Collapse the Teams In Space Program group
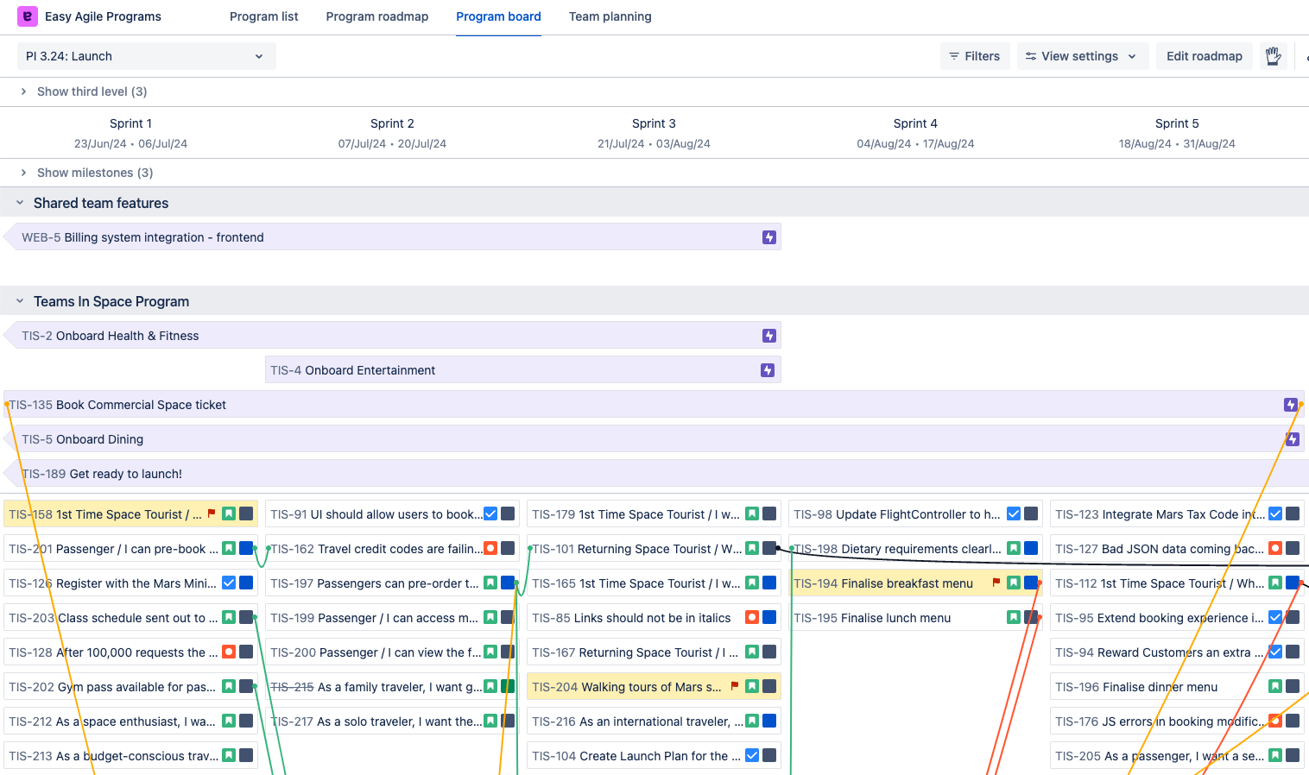1309x775 pixels. click(20, 301)
